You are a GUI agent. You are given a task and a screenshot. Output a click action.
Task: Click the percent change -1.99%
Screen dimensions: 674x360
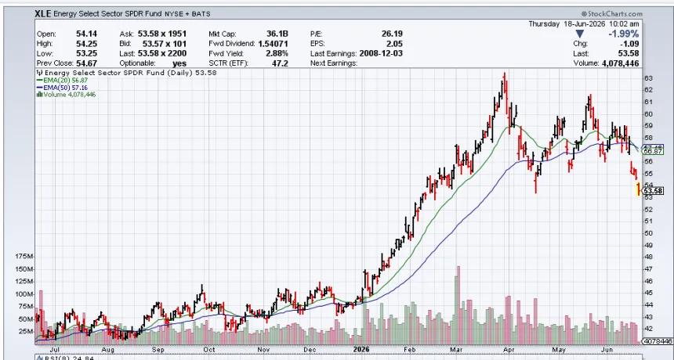point(623,34)
